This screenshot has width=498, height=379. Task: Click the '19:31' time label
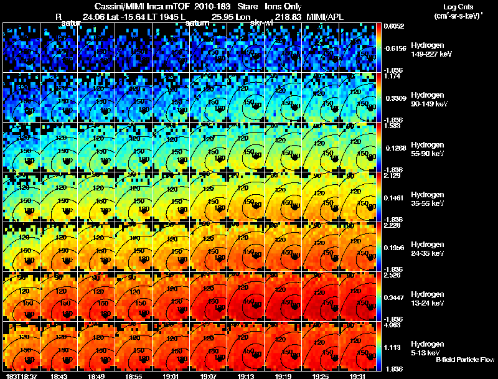[x=358, y=376]
